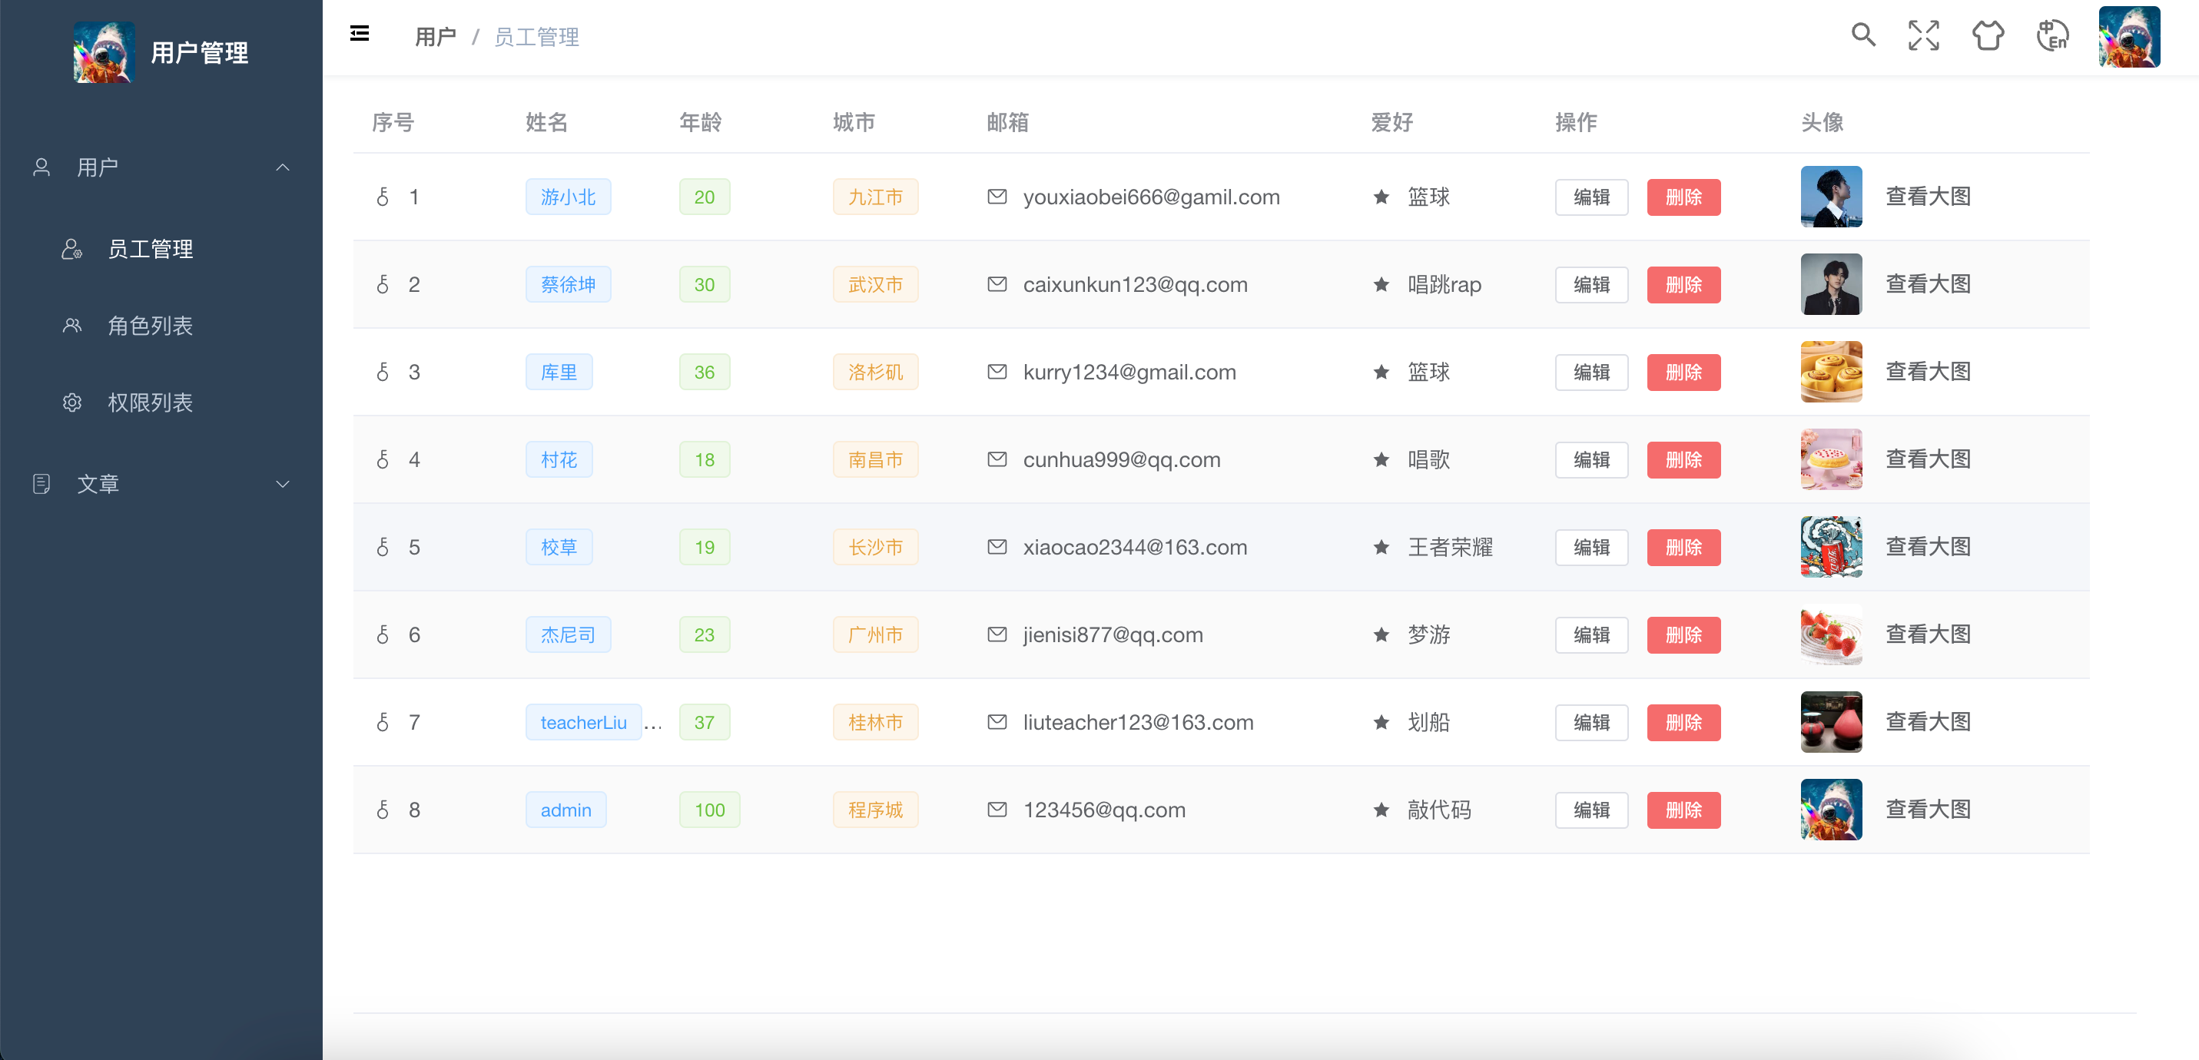Select 员工管理 in the sidebar
This screenshot has height=1060, width=2199.
point(151,249)
